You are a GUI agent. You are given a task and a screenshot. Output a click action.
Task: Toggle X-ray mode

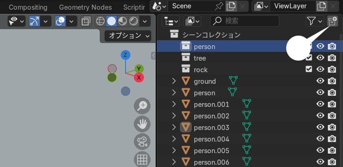coord(86,21)
